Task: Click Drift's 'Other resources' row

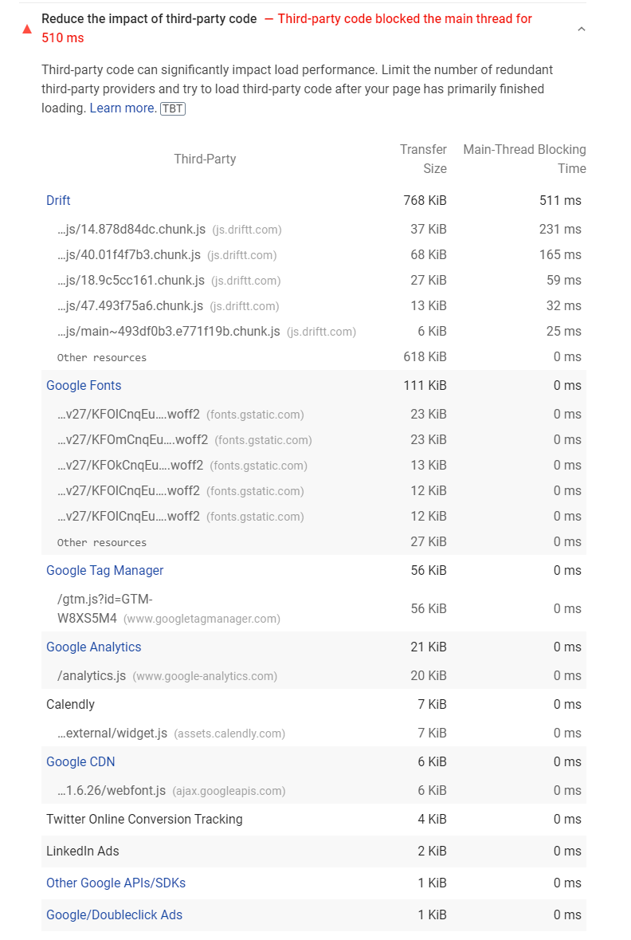Action: tap(313, 357)
